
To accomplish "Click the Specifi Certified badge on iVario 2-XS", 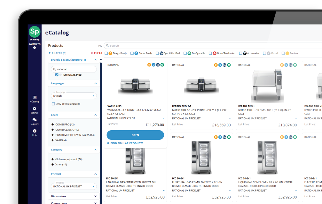I will [158, 65].
